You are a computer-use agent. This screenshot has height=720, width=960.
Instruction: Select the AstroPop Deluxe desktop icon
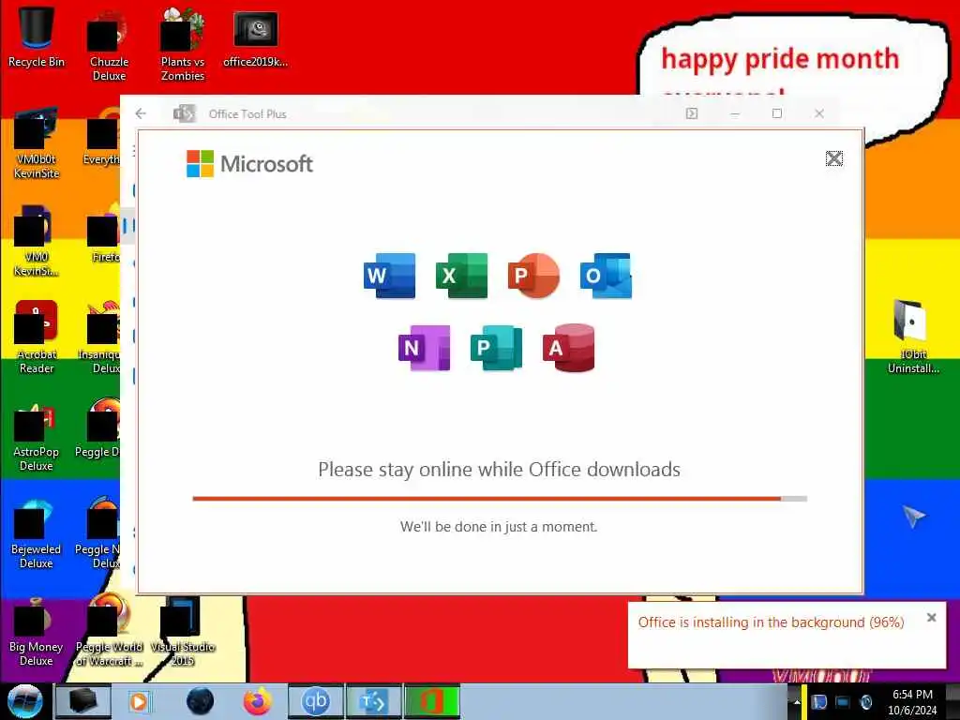tap(37, 436)
